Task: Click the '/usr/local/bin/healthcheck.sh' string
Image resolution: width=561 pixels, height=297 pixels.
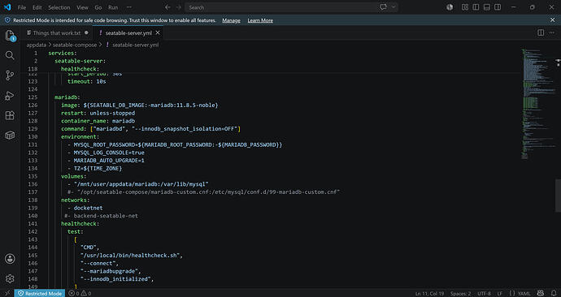Action: pos(130,256)
